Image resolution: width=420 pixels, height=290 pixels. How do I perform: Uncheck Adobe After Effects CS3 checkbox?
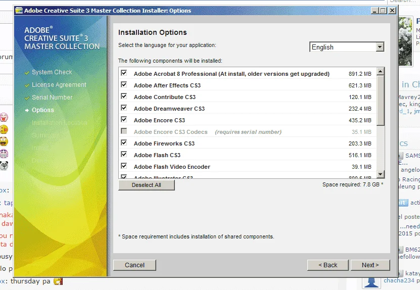(x=124, y=84)
